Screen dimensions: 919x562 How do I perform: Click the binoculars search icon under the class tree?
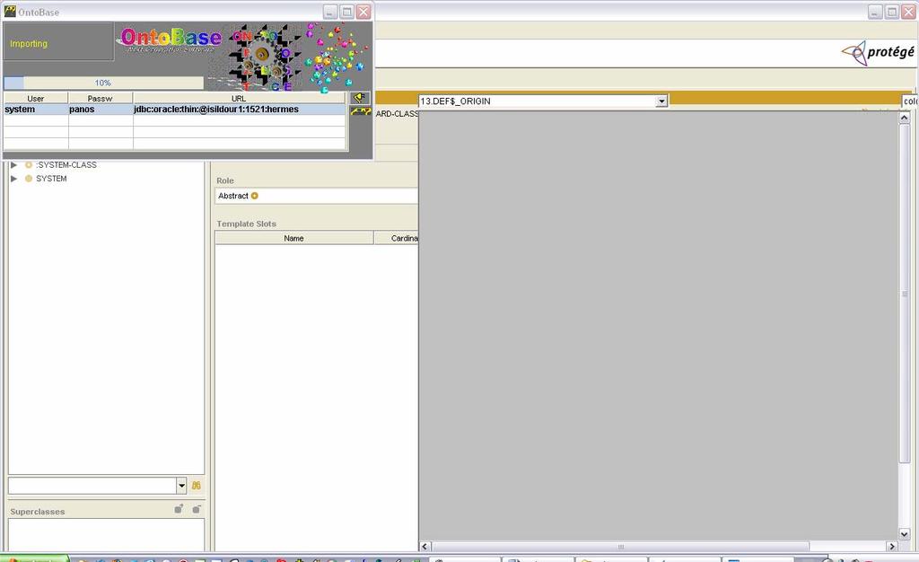point(197,485)
